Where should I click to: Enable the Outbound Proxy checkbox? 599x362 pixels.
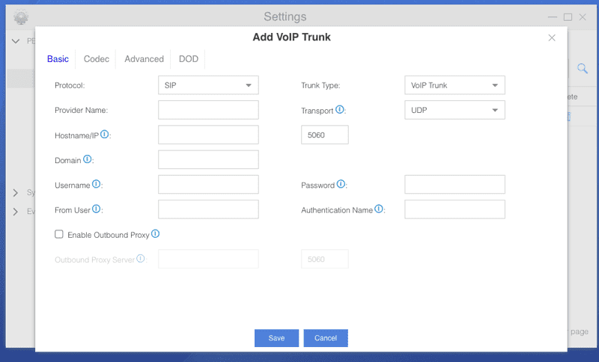[59, 234]
